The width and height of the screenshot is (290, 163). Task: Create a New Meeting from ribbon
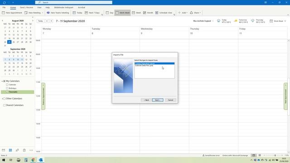(33, 13)
